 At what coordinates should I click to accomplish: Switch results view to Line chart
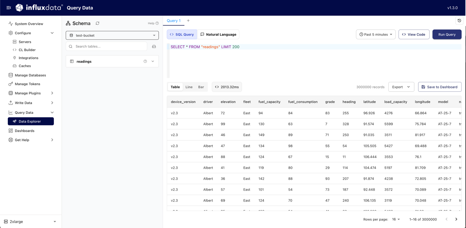pyautogui.click(x=189, y=87)
